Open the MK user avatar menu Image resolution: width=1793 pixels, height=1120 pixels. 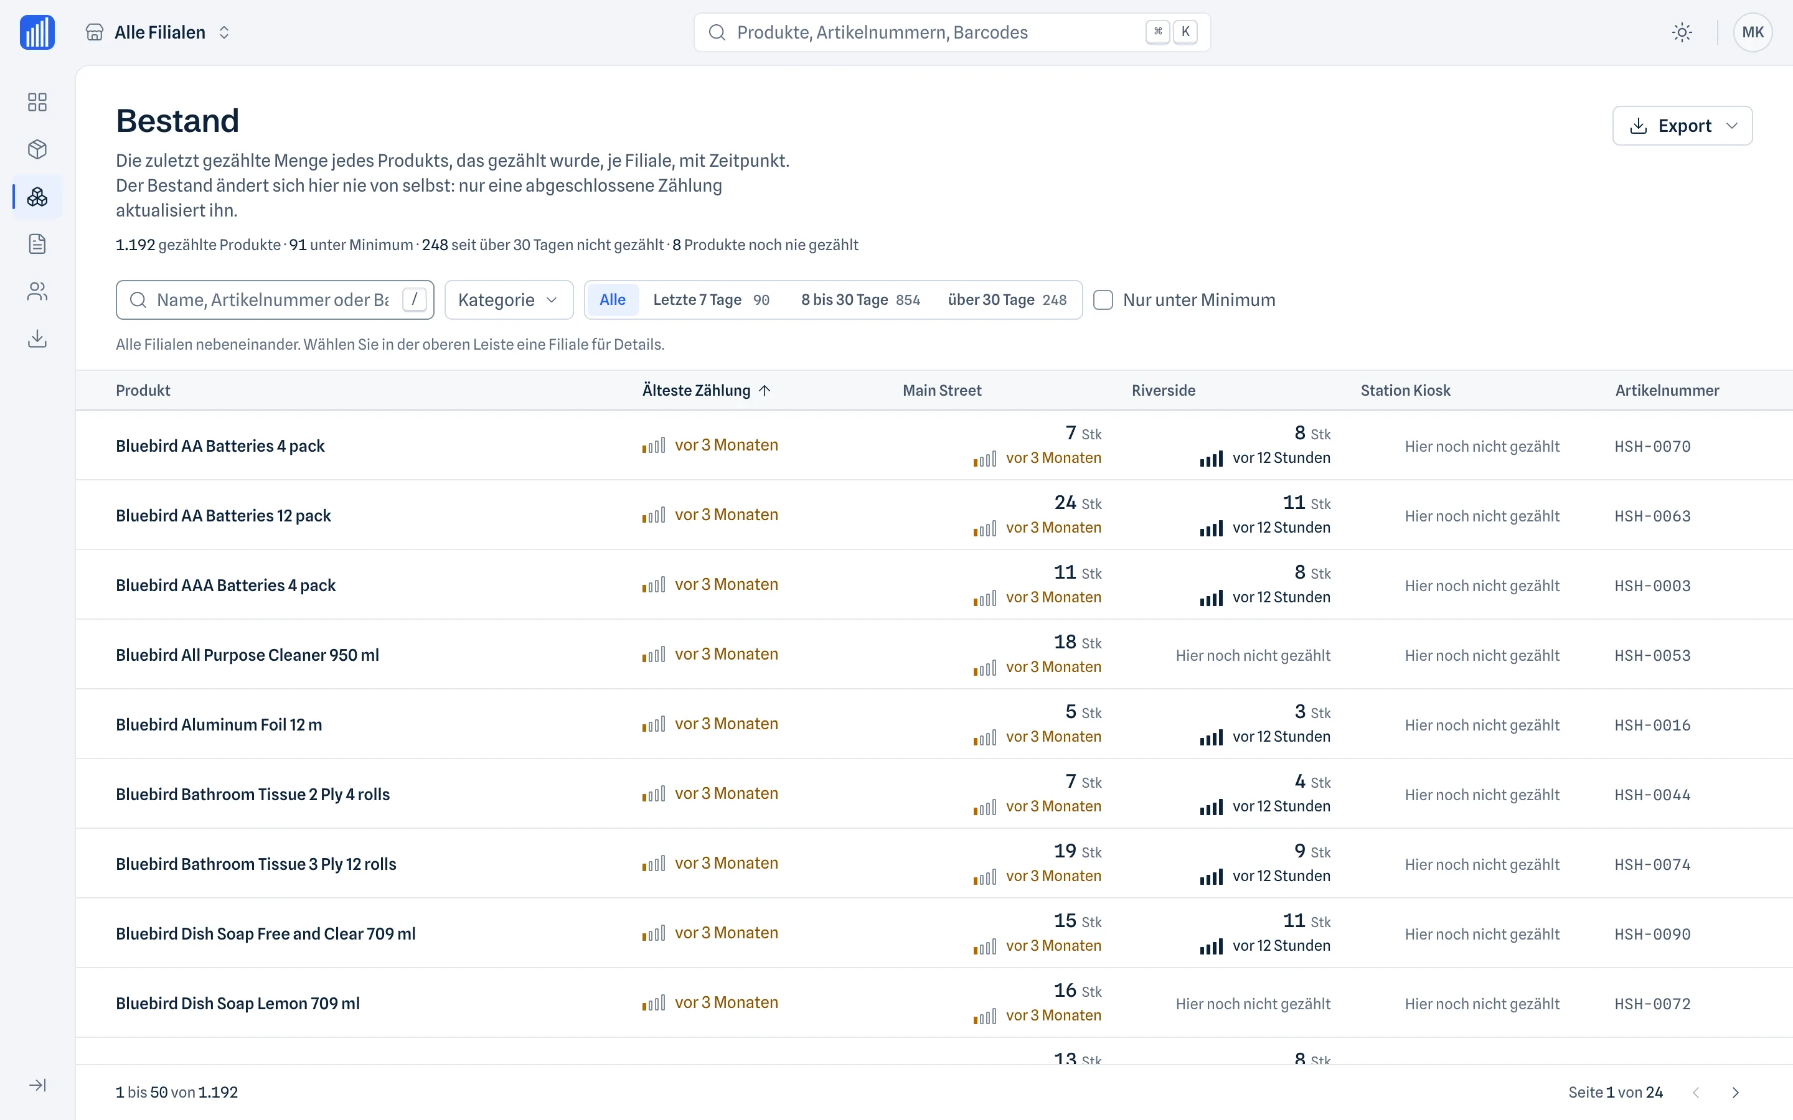(x=1753, y=32)
